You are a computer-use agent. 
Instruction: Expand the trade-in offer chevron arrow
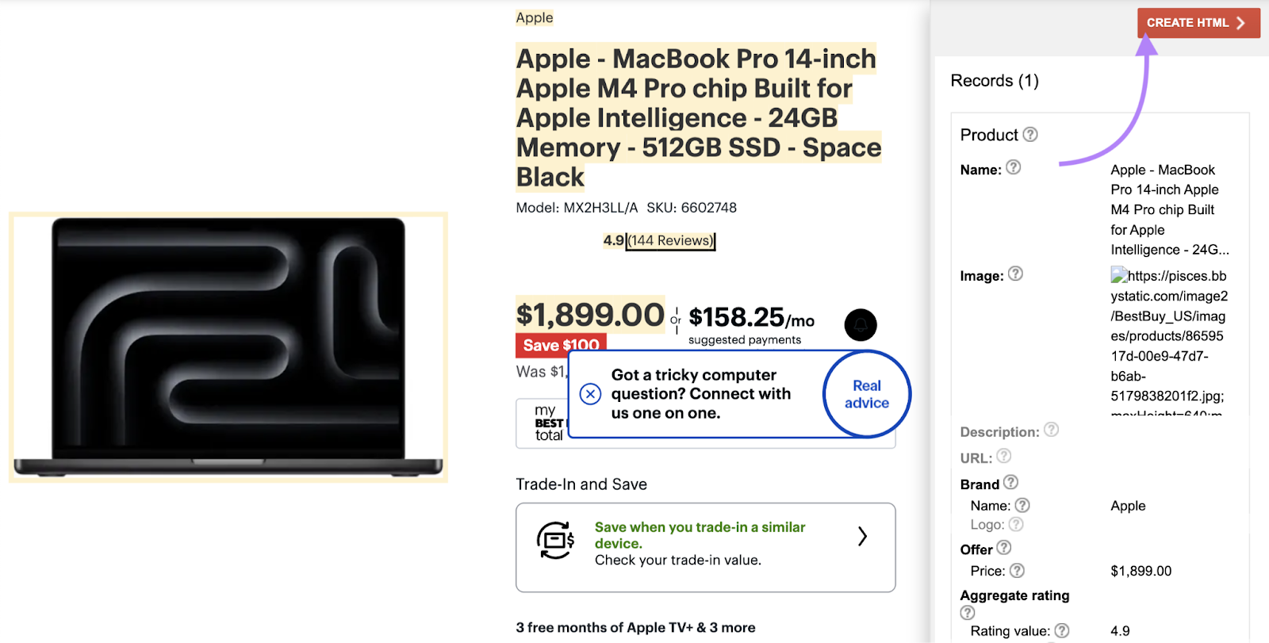(x=862, y=537)
